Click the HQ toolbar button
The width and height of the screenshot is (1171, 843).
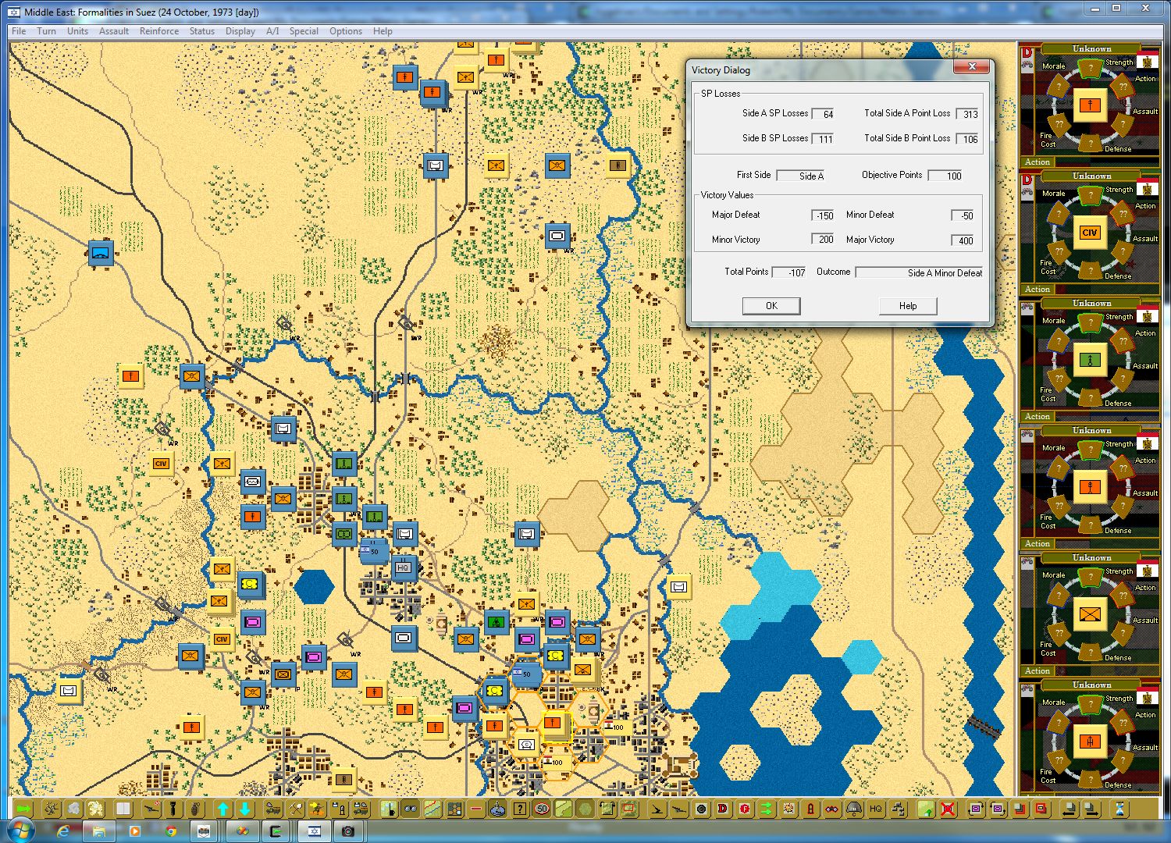pos(876,809)
